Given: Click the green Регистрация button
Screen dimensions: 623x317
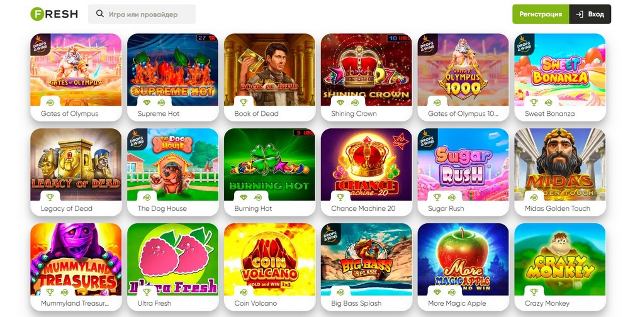Looking at the screenshot, I should [x=541, y=14].
